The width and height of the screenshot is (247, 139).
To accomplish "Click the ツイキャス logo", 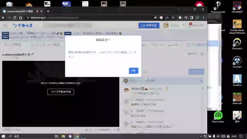I will coord(23,25).
